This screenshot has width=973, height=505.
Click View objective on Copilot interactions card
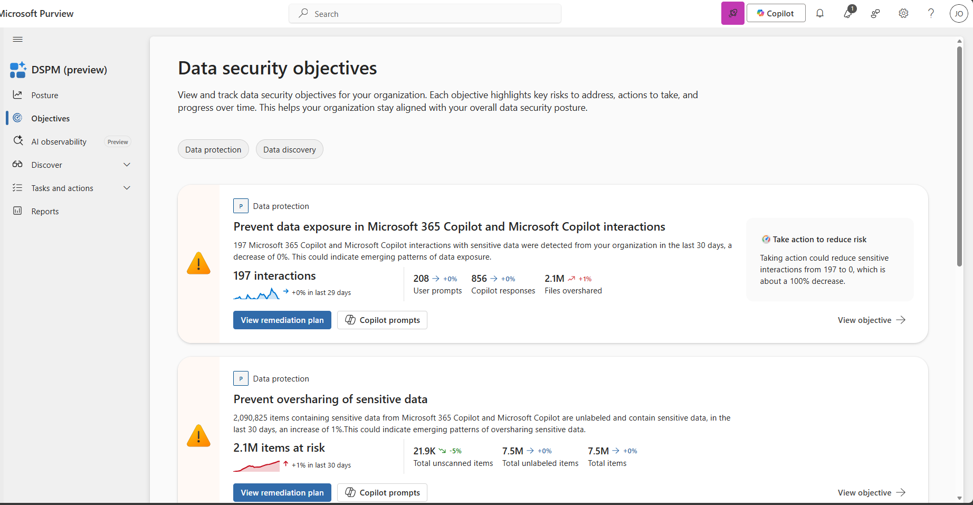pyautogui.click(x=872, y=320)
